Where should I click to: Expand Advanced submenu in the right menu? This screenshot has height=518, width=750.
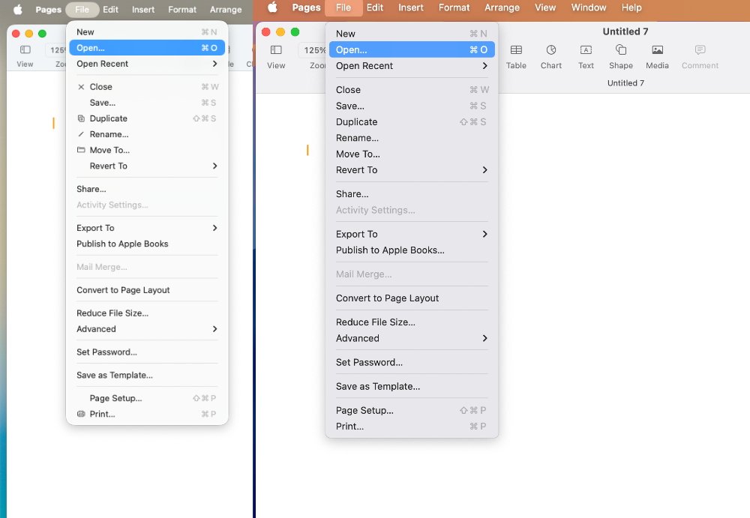click(x=412, y=338)
